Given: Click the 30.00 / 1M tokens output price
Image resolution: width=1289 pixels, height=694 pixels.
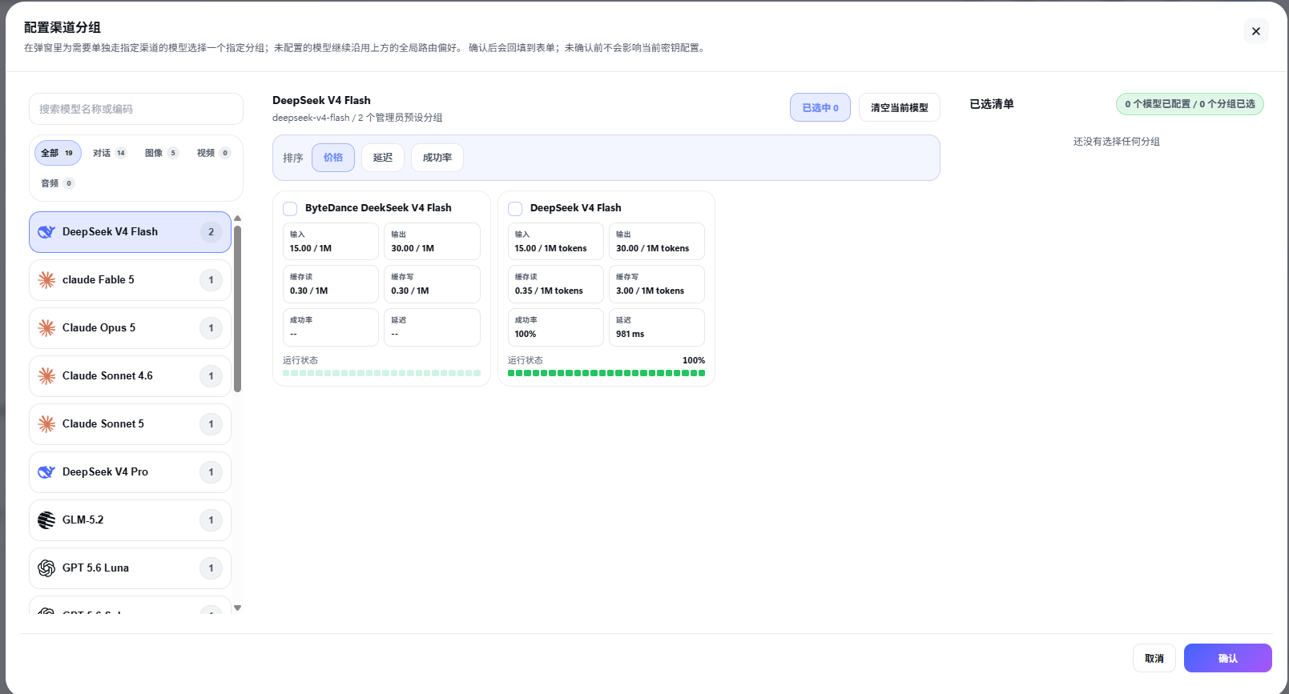Looking at the screenshot, I should pos(653,249).
